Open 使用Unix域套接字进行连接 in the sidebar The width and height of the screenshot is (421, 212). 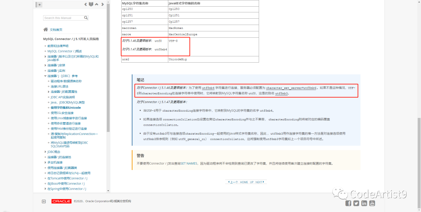(x=69, y=118)
